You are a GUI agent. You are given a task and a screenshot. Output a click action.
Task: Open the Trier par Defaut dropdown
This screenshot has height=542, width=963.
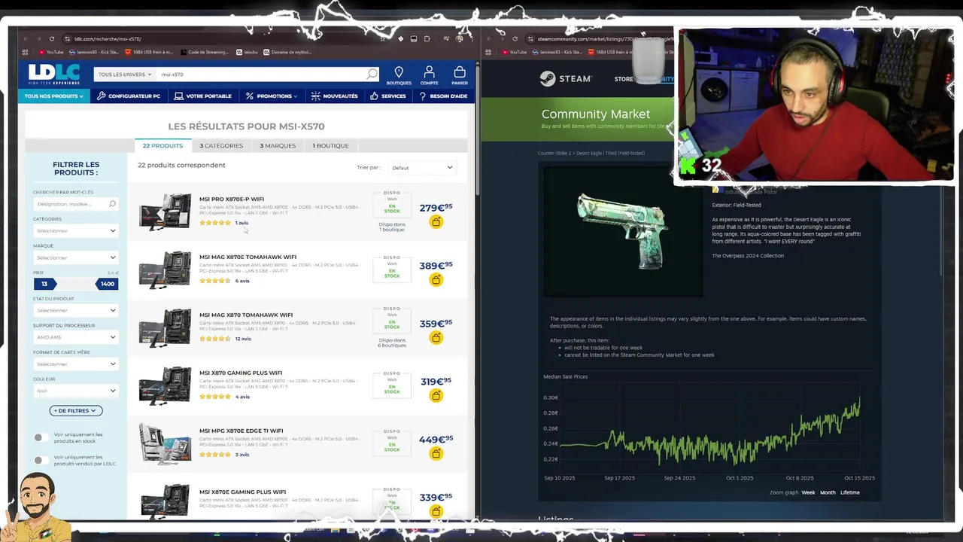click(422, 167)
